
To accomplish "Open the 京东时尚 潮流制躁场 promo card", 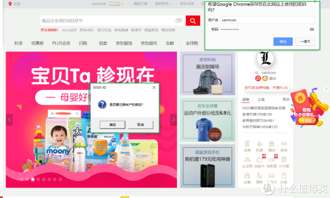I will point(207,73).
